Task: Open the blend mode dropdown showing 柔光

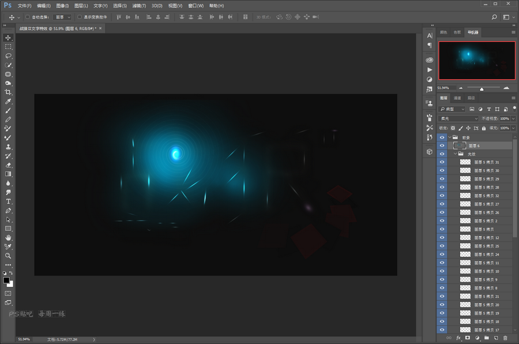Action: [x=458, y=119]
